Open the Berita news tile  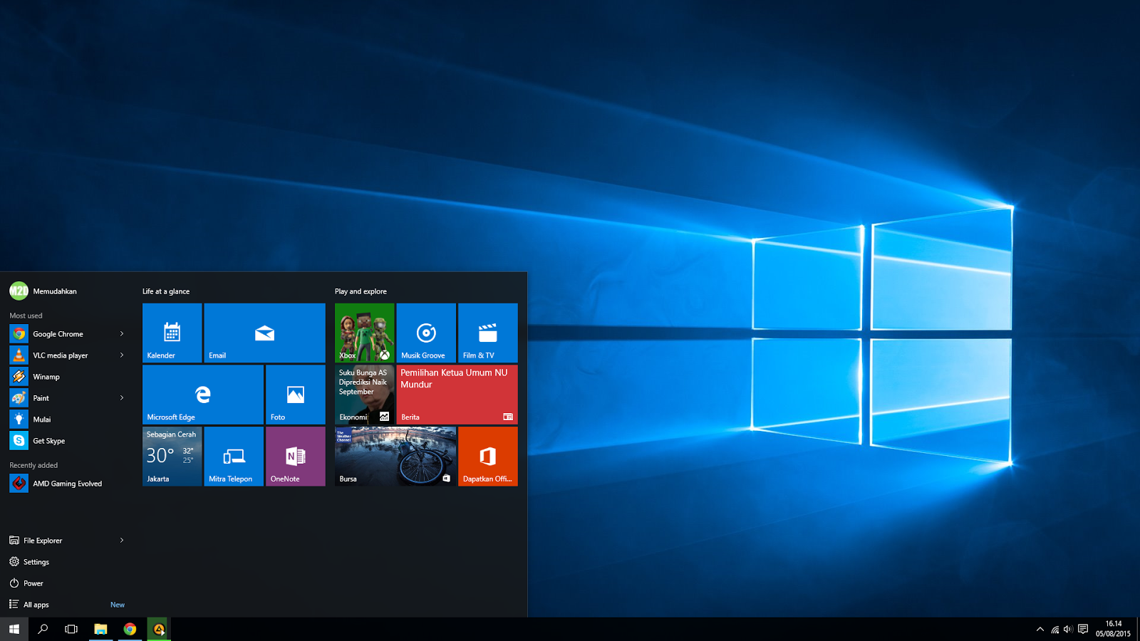[457, 395]
